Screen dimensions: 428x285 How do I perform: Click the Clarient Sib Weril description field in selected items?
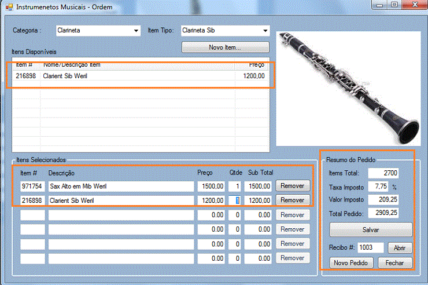tap(121, 200)
